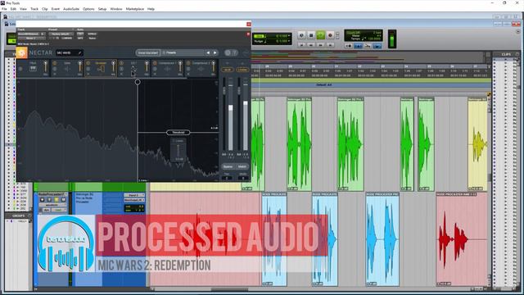The width and height of the screenshot is (524, 295).
Task: Toggle the EQ 1 module power button
Action: coord(122,63)
